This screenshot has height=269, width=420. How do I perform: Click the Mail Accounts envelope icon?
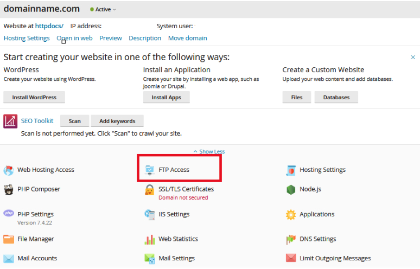click(9, 259)
